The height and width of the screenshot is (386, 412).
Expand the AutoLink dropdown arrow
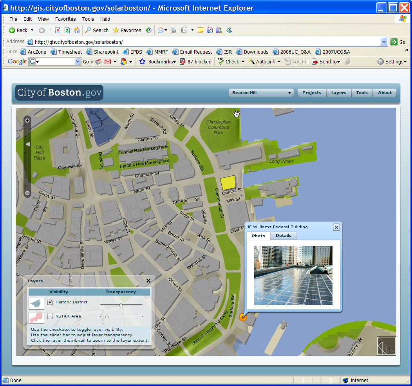pyautogui.click(x=279, y=62)
